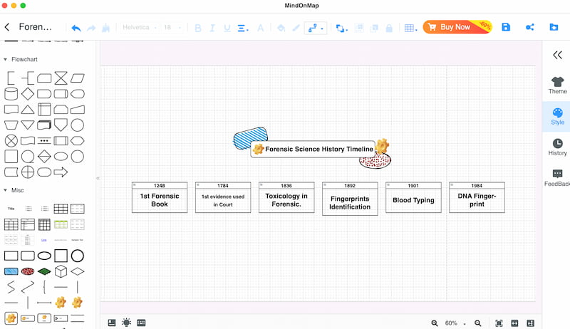Export with the folder icon
This screenshot has height=329, width=570.
point(554,27)
